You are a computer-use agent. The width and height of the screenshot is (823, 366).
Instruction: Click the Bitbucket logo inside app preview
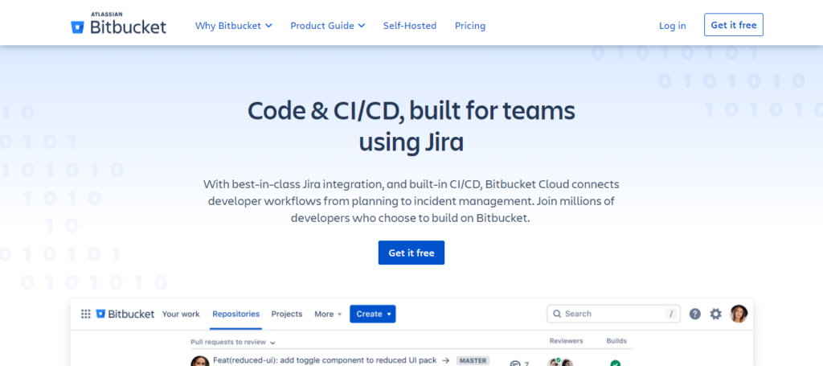125,314
